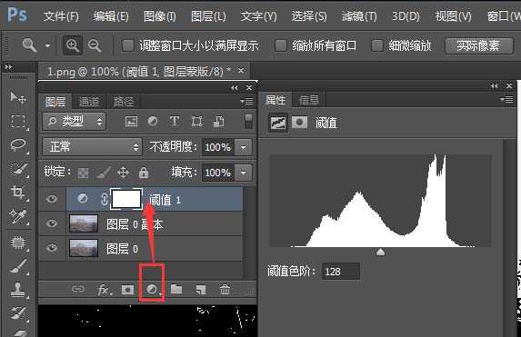This screenshot has width=521, height=337.
Task: Toggle the layer filter on/off switch
Action: (x=248, y=121)
